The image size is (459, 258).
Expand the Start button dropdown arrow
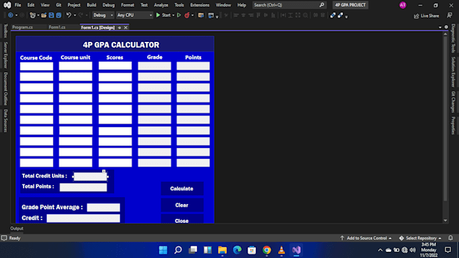[173, 16]
